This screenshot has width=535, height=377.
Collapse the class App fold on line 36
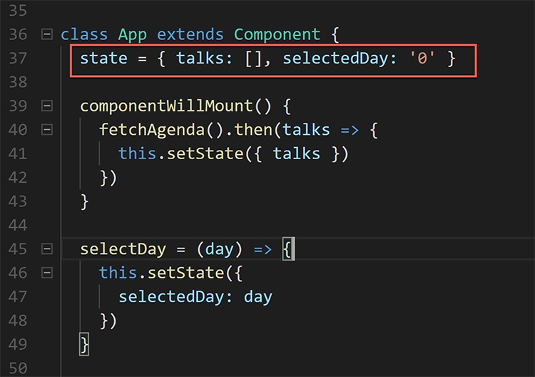pyautogui.click(x=47, y=34)
